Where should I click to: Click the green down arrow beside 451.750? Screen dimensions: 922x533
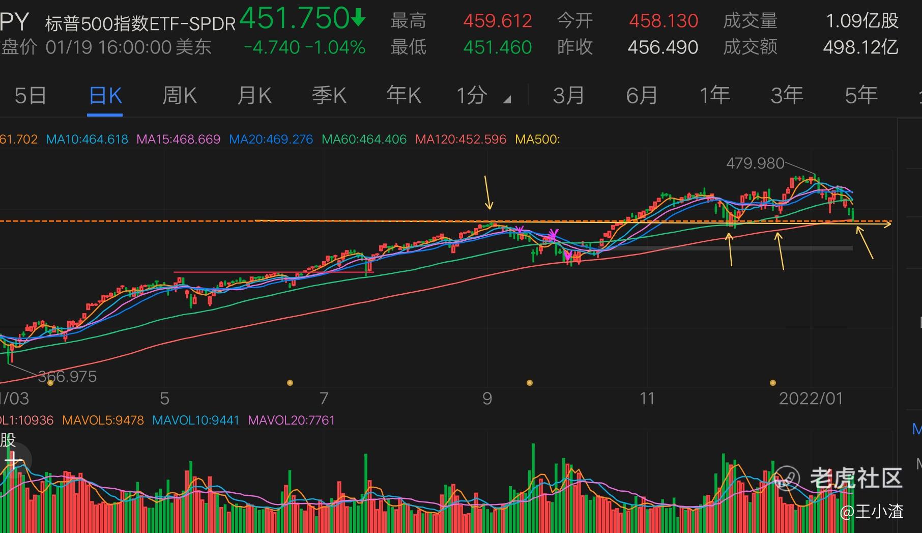pos(358,18)
